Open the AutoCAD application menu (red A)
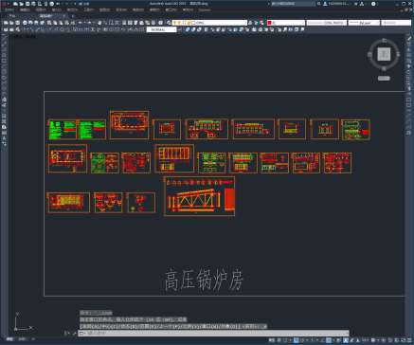This screenshot has width=414, height=345. point(4,4)
